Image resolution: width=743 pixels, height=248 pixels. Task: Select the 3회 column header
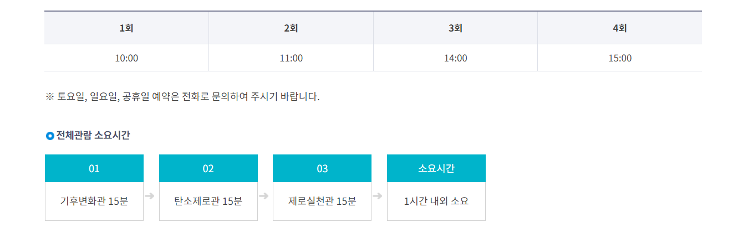455,28
